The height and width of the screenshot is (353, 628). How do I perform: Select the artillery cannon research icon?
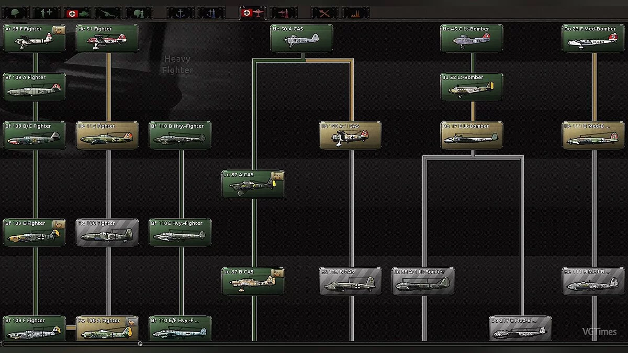coord(109,12)
